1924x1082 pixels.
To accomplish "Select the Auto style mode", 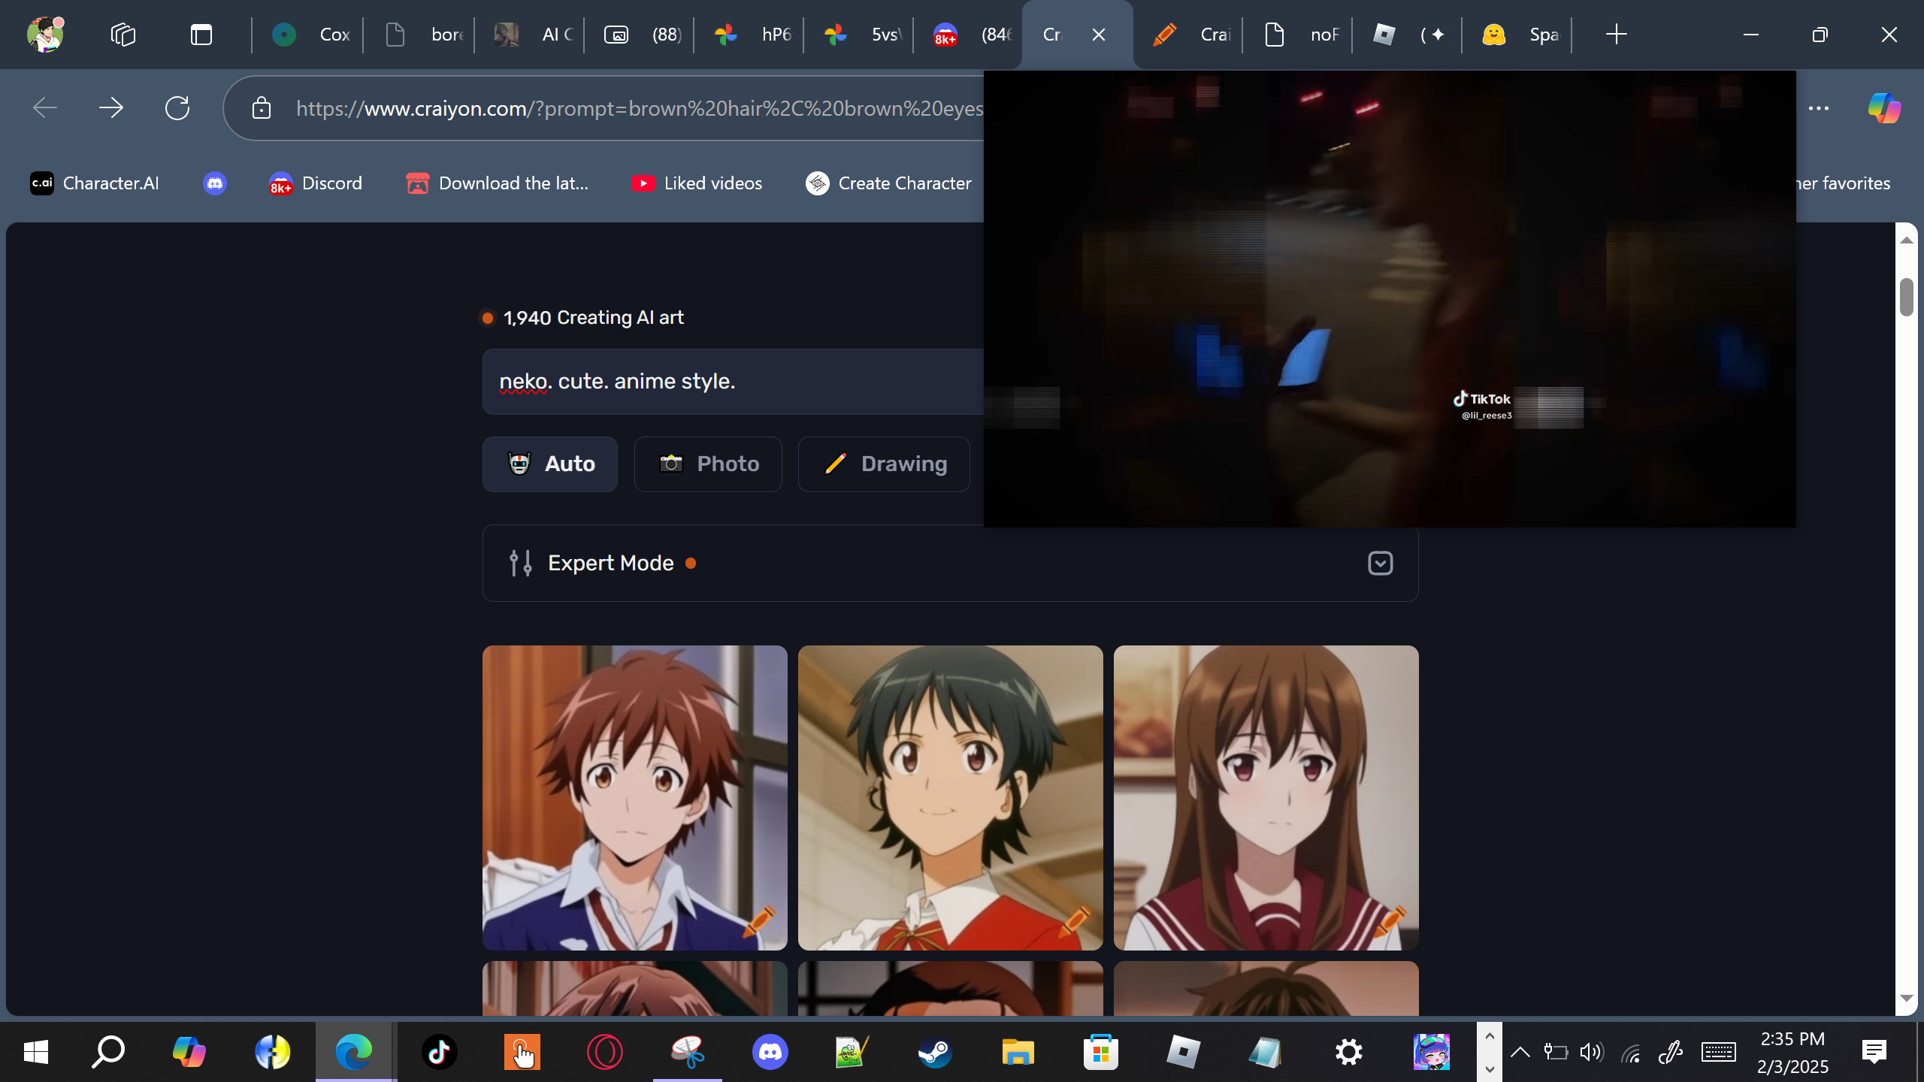I will [x=550, y=464].
